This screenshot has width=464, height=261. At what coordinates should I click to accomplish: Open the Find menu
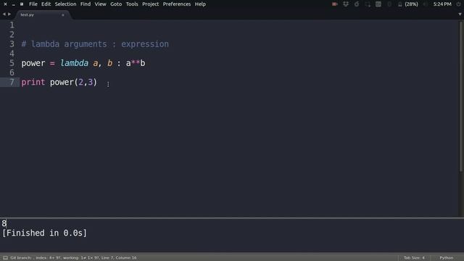86,4
